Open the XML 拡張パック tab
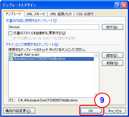 (x=61, y=14)
